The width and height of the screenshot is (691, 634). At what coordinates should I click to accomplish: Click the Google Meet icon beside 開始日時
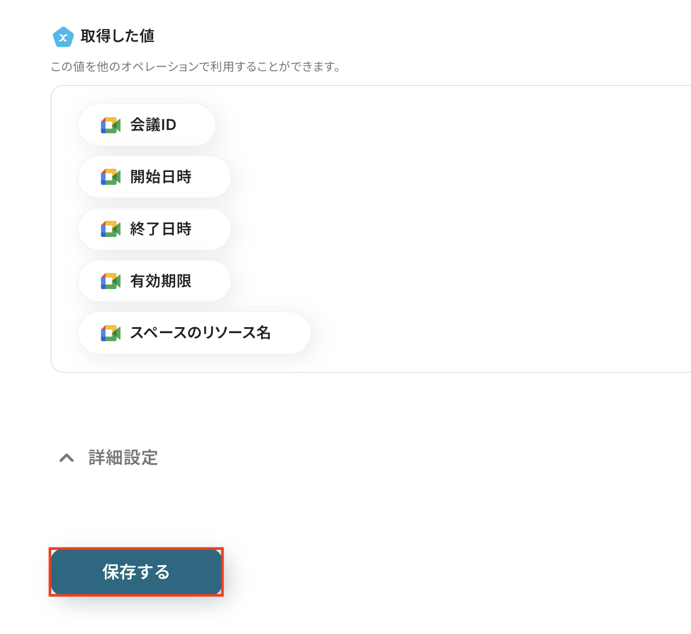(x=111, y=177)
